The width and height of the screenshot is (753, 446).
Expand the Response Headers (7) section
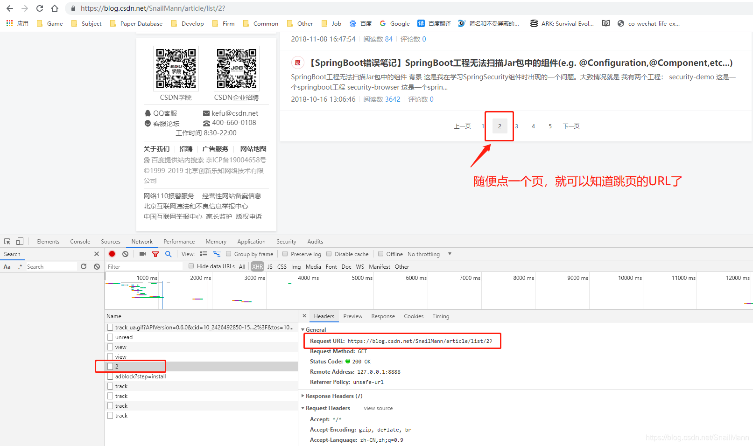tap(303, 396)
